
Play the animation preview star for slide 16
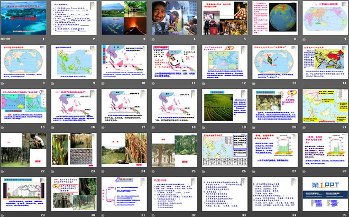pos(53,127)
